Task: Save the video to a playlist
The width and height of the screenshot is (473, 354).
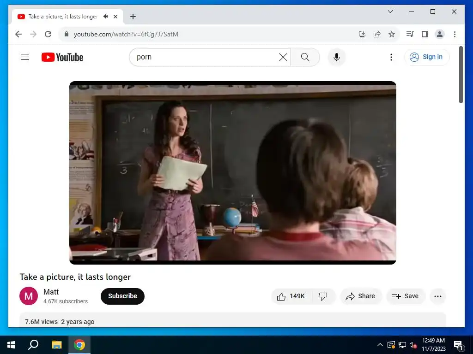Action: click(405, 296)
